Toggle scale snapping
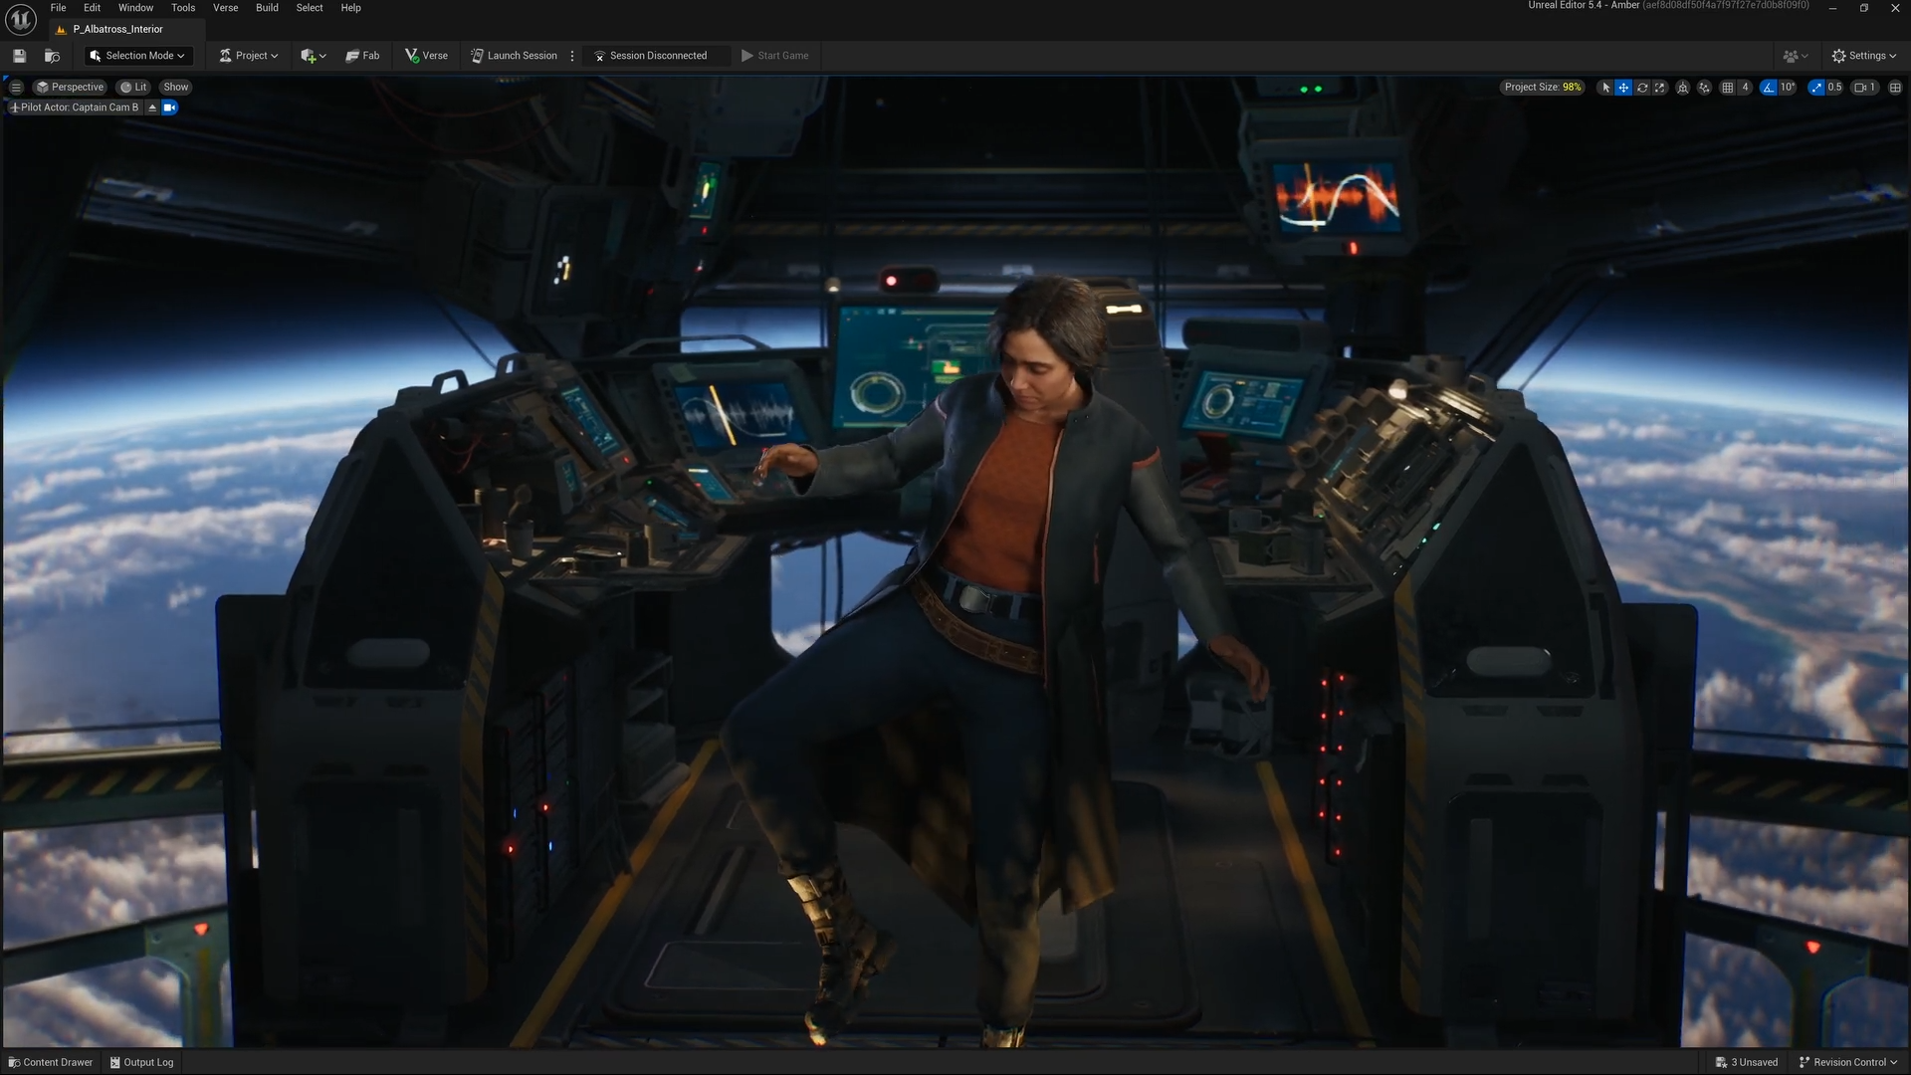Viewport: 1911px width, 1075px height. (x=1816, y=88)
